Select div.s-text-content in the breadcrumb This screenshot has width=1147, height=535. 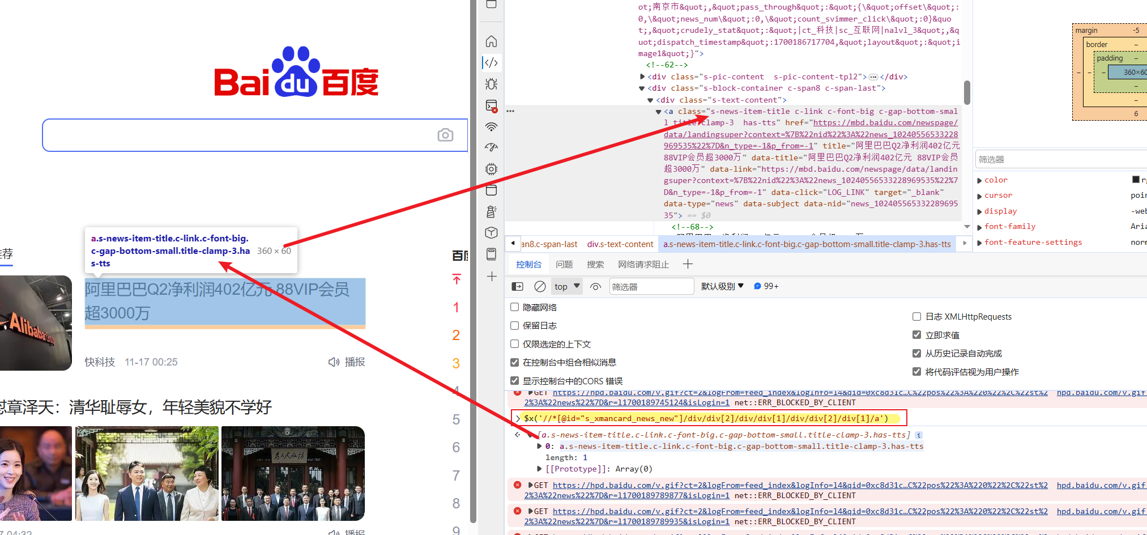[x=620, y=244]
